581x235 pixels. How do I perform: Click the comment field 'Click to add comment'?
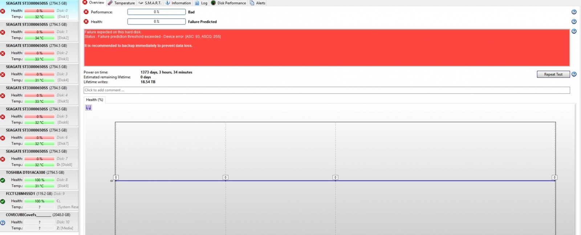[x=326, y=90]
